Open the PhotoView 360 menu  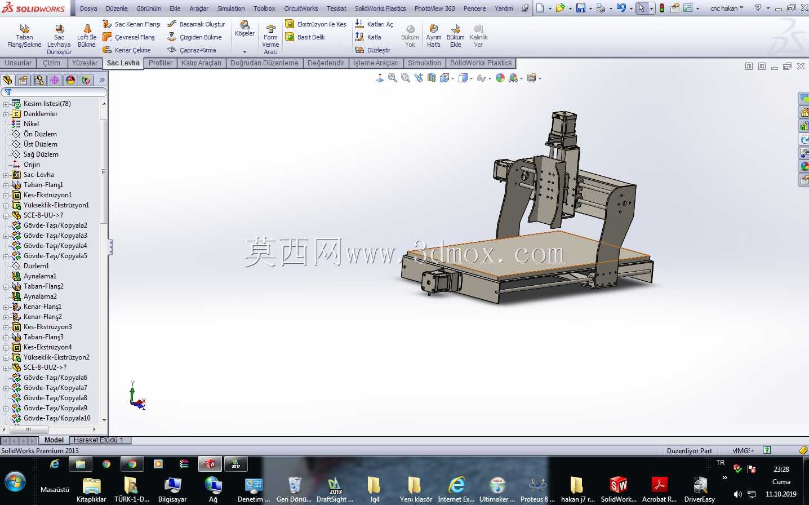434,8
